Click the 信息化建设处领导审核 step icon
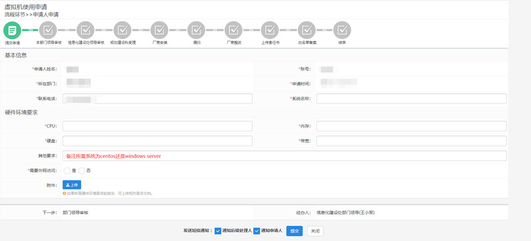The width and height of the screenshot is (531, 241). pyautogui.click(x=85, y=30)
